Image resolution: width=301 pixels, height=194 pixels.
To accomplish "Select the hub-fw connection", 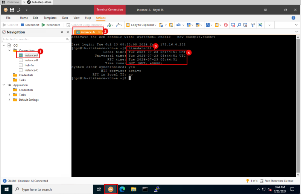I will (x=29, y=65).
